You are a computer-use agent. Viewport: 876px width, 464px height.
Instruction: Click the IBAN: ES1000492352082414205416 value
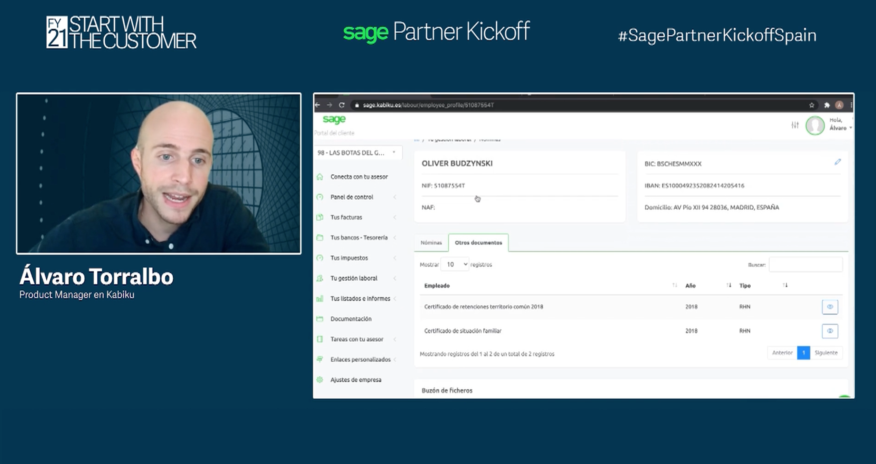click(x=694, y=186)
